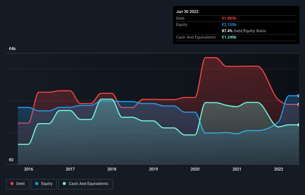Viewport: 305px width, 195px height.
Task: Click the Jun 30 2022 tooltip date
Action: pyautogui.click(x=187, y=11)
